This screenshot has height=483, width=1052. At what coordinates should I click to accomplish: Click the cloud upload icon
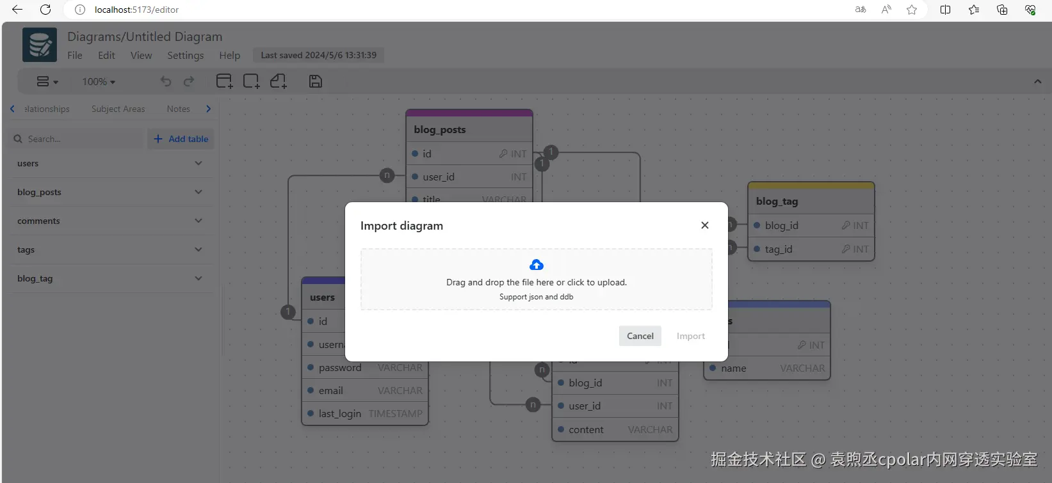537,265
